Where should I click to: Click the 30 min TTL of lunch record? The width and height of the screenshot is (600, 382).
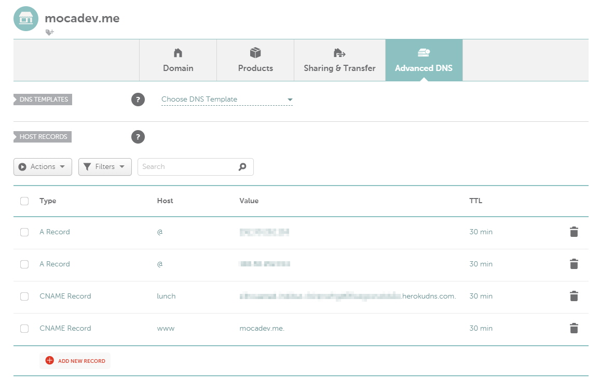click(x=481, y=296)
